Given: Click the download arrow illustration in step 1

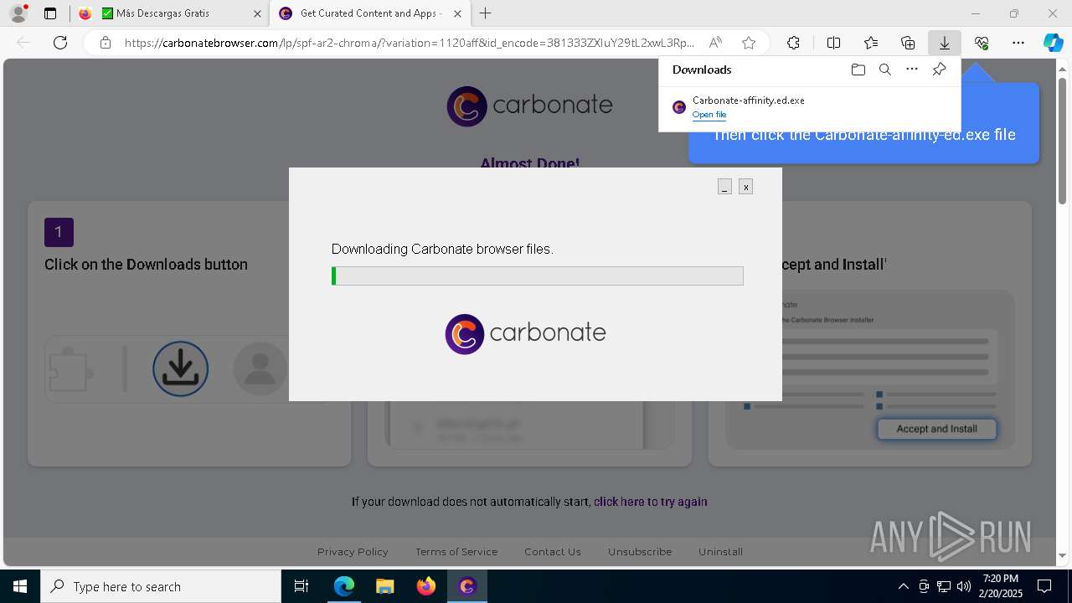Looking at the screenshot, I should (x=180, y=368).
